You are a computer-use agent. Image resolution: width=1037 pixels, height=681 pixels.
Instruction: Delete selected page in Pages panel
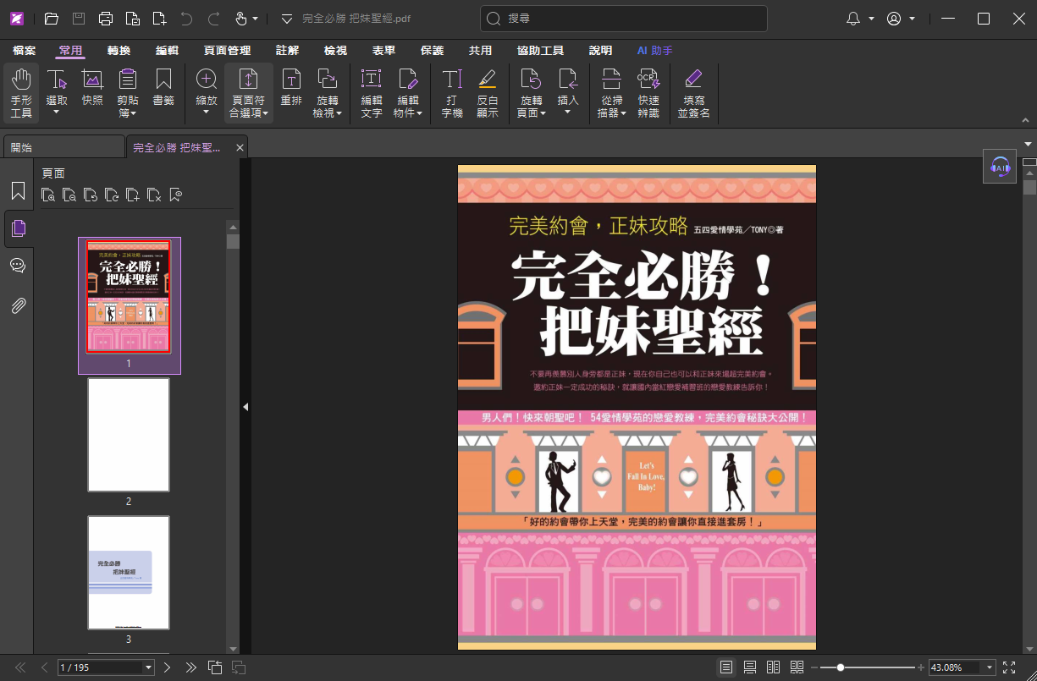[154, 195]
